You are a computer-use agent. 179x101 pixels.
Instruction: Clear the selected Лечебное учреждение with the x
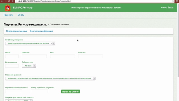[x=51, y=43]
